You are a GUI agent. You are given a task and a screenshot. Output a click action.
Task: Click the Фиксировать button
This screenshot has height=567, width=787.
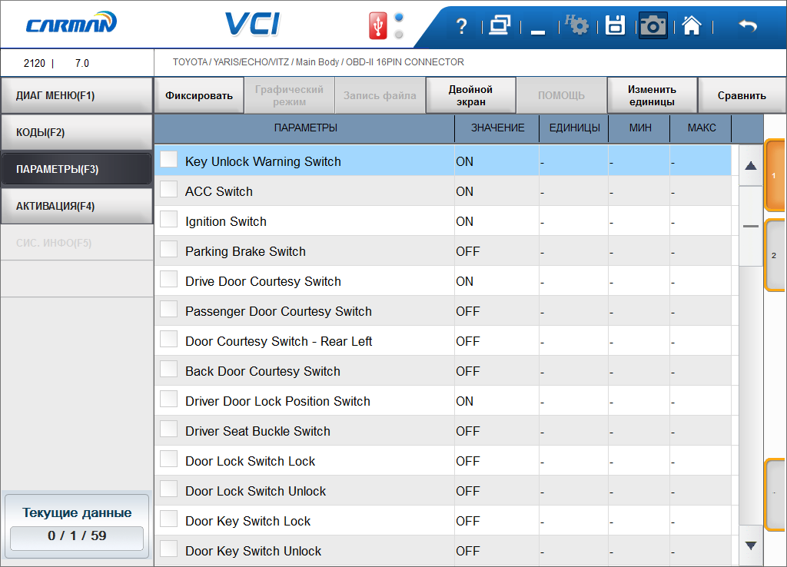point(199,95)
